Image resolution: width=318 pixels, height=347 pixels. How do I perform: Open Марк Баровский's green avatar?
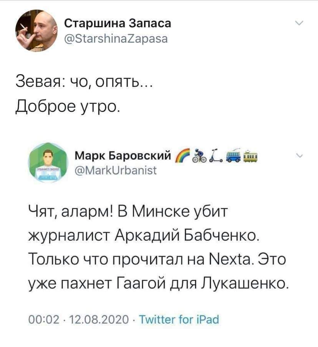pos(48,161)
